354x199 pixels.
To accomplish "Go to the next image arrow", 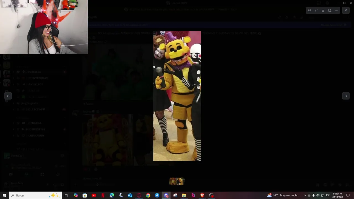I will coord(346,96).
